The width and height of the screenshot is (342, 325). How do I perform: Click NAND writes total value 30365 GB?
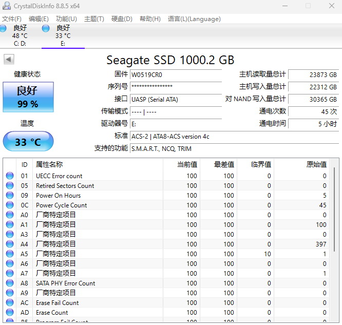[x=313, y=99]
